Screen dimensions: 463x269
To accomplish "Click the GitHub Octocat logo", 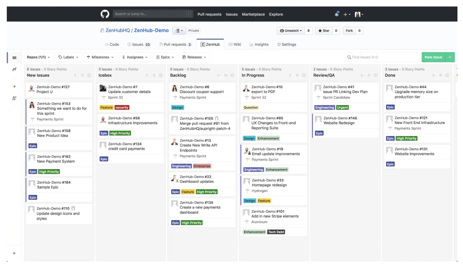I will coord(105,14).
